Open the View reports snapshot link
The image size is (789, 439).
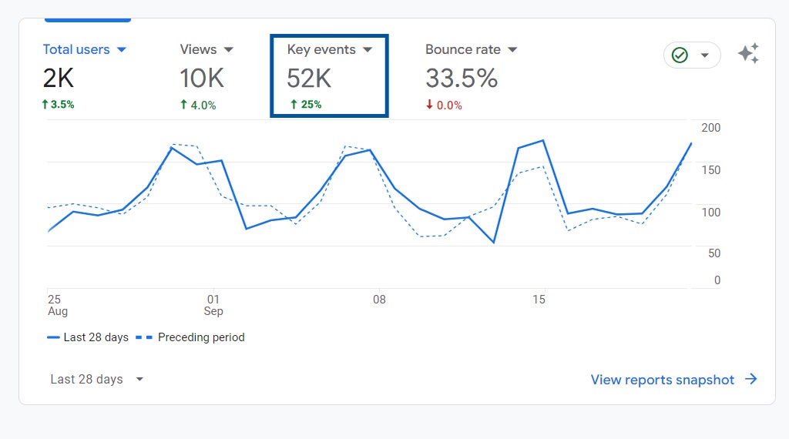click(662, 379)
